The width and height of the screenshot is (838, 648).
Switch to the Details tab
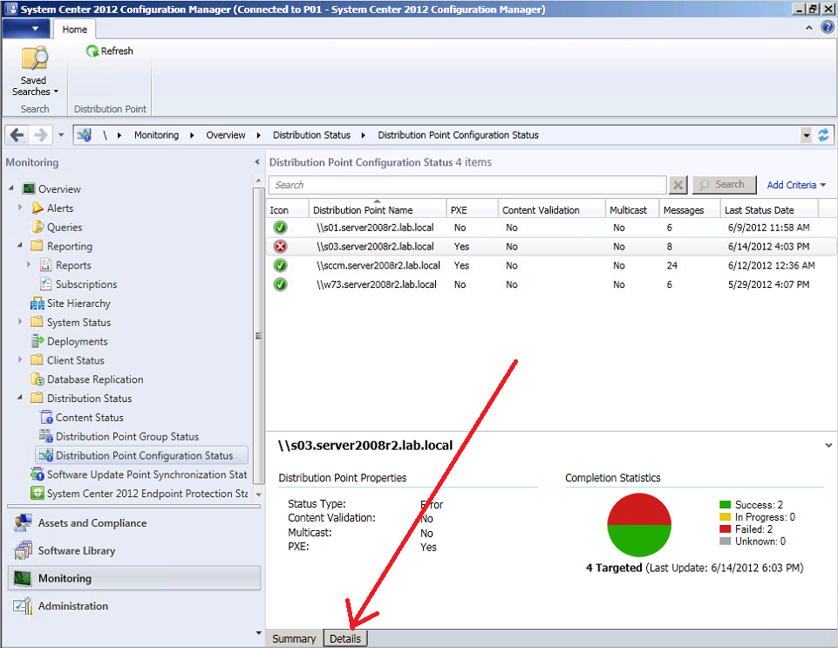(345, 638)
